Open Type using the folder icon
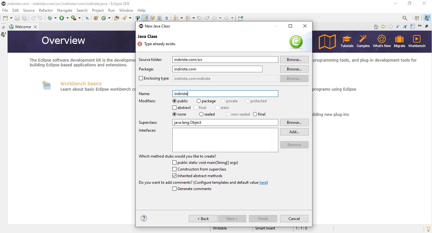The height and width of the screenshot is (233, 432). click(x=117, y=18)
